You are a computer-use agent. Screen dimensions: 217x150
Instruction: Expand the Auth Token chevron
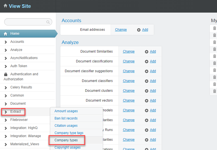[6, 66]
